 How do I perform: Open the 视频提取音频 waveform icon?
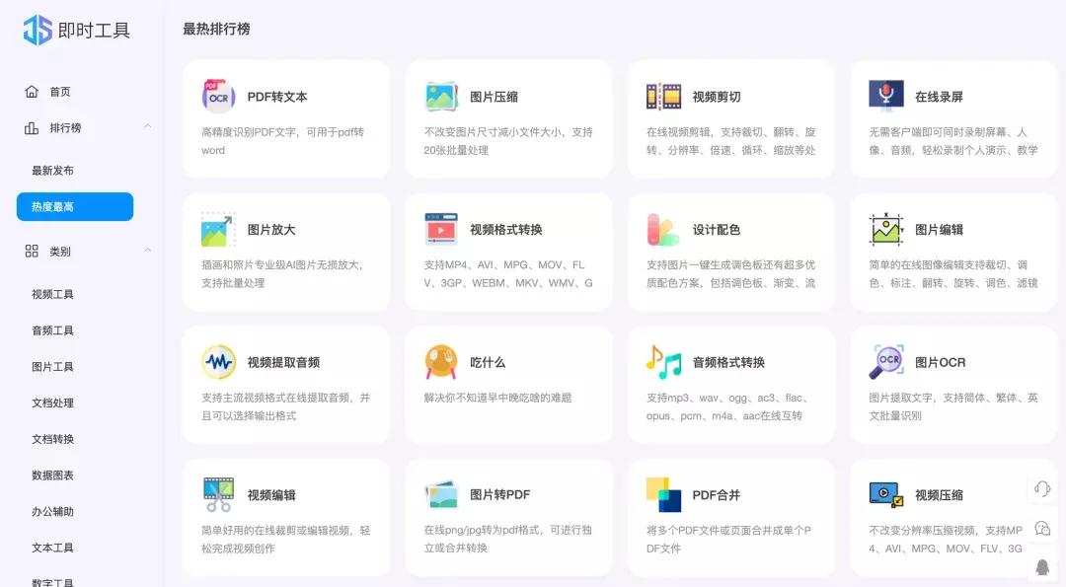(217, 363)
